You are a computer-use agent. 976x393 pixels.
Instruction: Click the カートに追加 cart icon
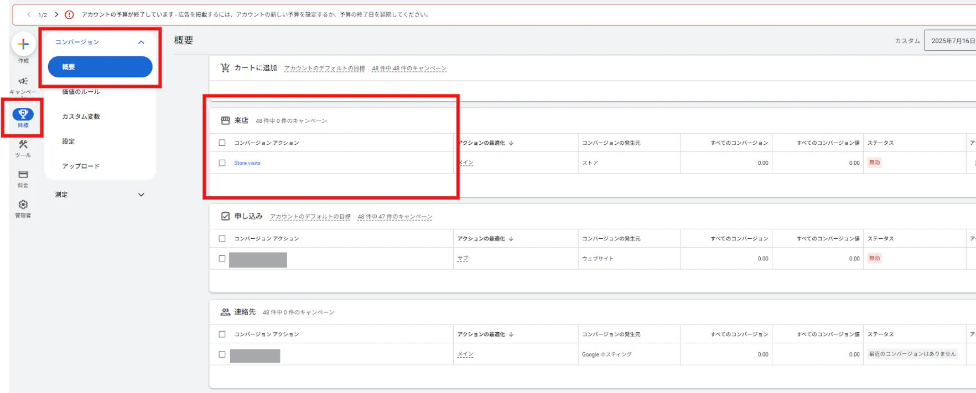tap(225, 68)
